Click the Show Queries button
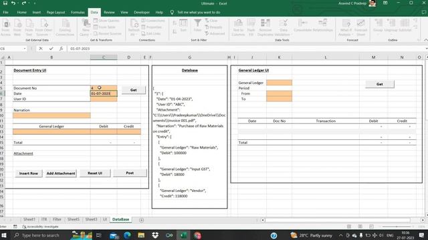This screenshot has width=428, height=240. [106, 21]
